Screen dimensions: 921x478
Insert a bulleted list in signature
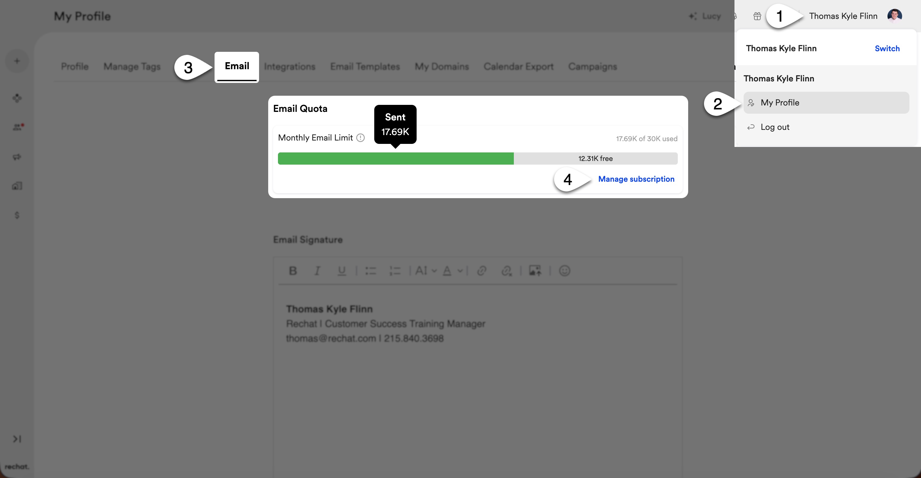point(370,271)
